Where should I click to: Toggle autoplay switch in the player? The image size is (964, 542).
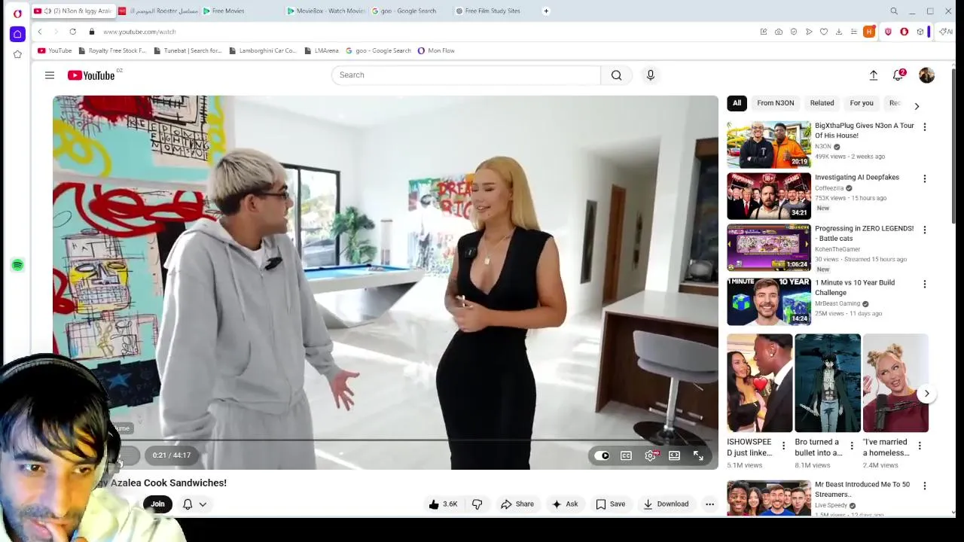point(602,455)
